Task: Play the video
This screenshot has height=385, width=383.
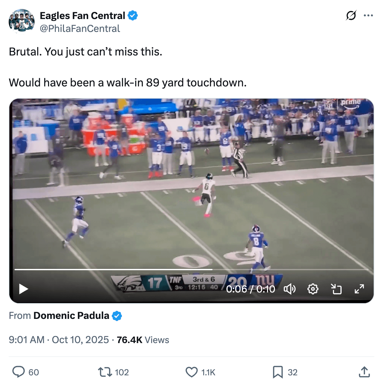Action: click(23, 289)
